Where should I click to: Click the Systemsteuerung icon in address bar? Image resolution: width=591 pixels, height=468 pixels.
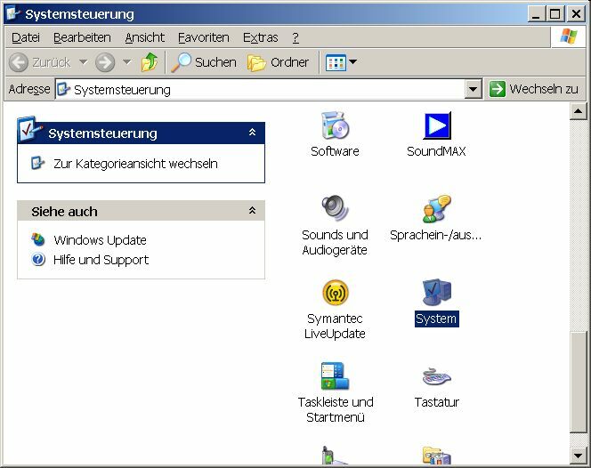tap(63, 89)
